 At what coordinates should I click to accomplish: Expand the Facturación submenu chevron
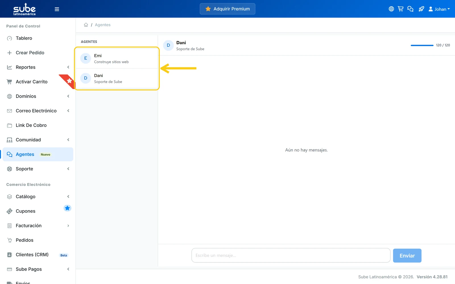click(68, 225)
